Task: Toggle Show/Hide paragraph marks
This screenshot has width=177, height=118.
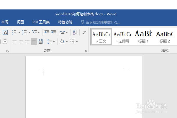Action: tap(84, 32)
